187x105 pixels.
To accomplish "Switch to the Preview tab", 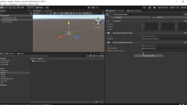I will [x=121, y=11].
